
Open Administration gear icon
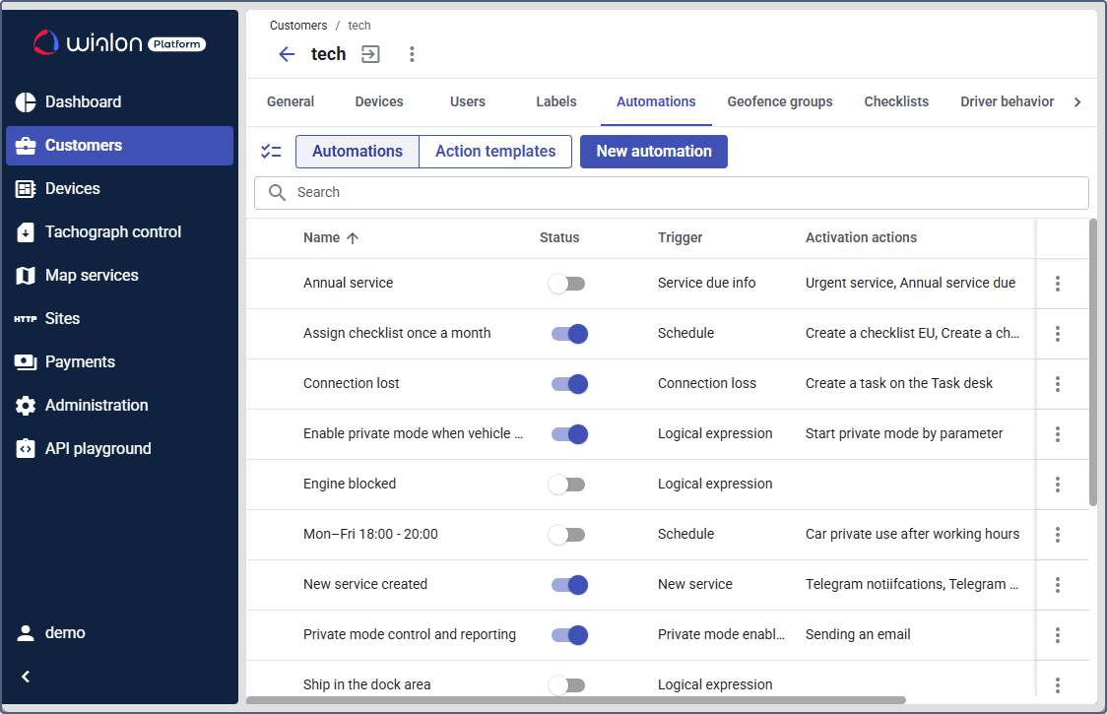pos(26,406)
